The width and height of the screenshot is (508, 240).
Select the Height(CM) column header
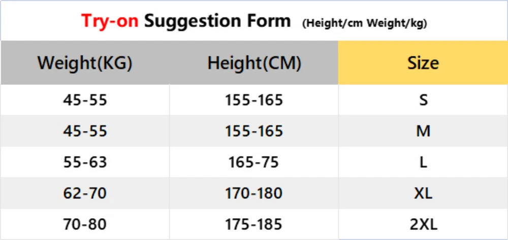(254, 64)
